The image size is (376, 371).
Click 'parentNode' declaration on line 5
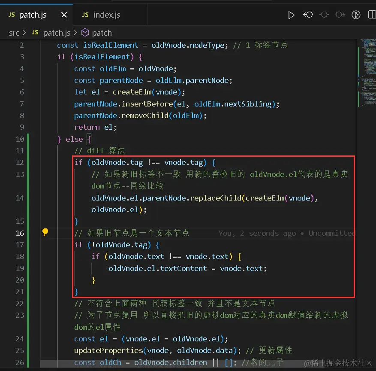pyautogui.click(x=121, y=80)
